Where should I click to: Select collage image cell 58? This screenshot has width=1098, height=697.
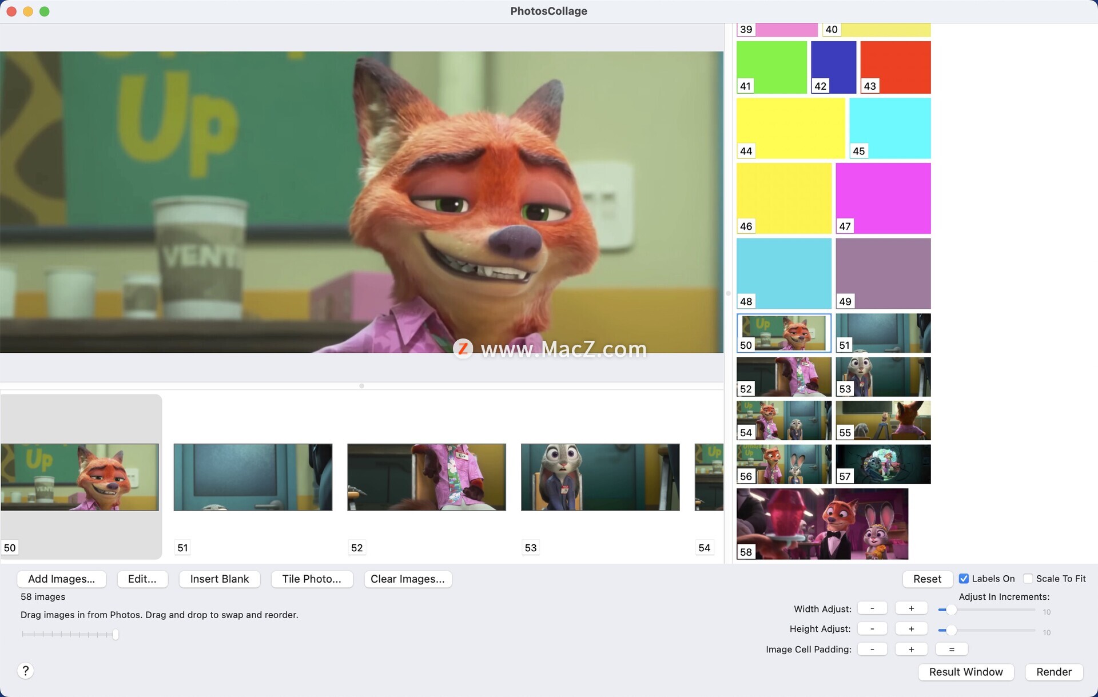tap(822, 524)
